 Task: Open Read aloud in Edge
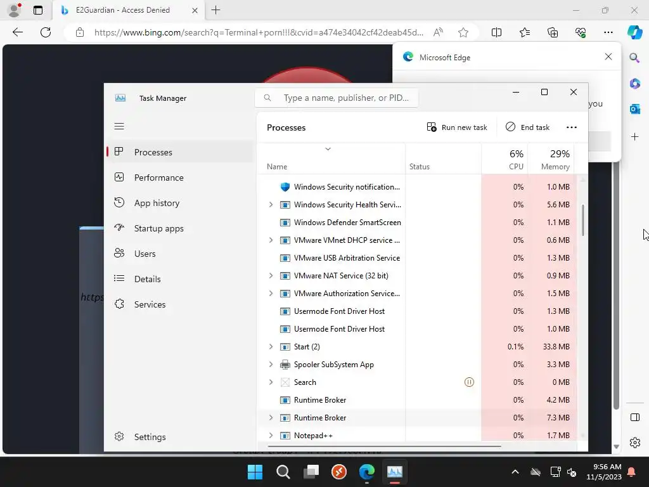438,32
